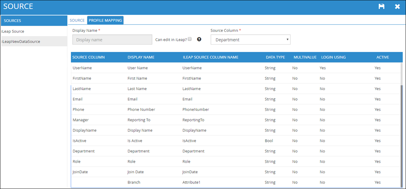
Task: Click the 'Yes' Login Using cell for UserName
Action: [322, 68]
